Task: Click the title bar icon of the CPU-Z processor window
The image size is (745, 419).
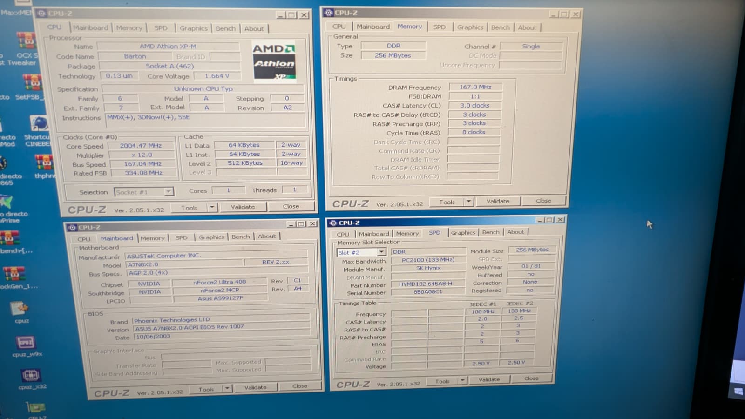Action: point(41,14)
